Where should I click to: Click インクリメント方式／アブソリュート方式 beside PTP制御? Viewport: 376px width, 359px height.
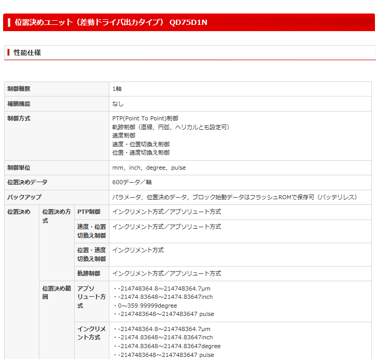(x=166, y=212)
